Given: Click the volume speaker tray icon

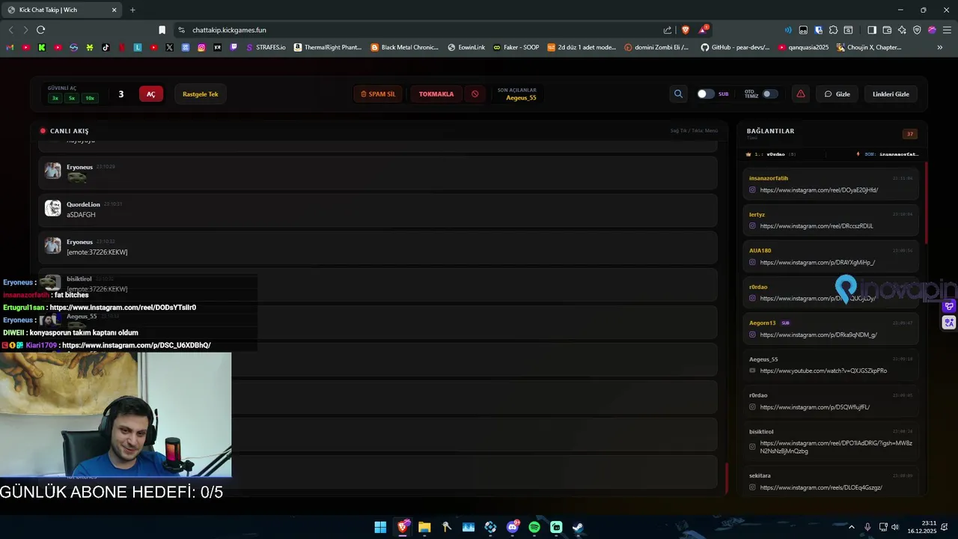Looking at the screenshot, I should (895, 527).
